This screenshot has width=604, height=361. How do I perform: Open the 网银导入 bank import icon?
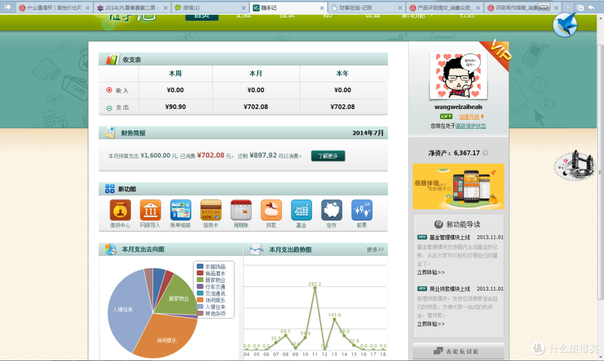click(150, 210)
